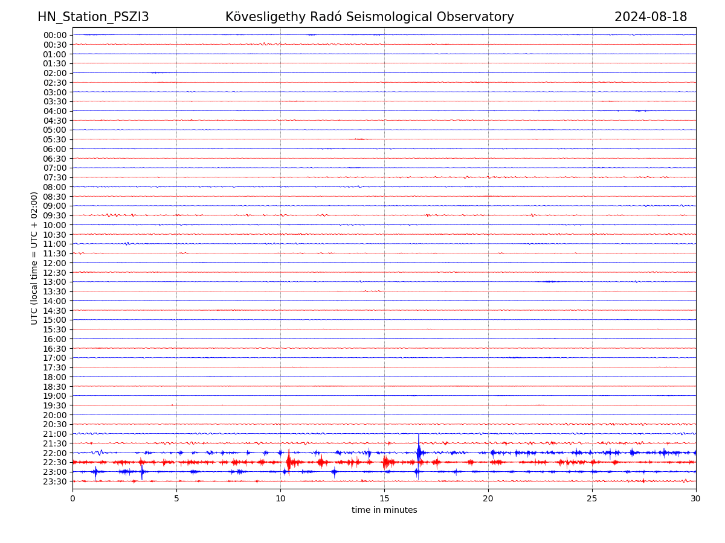Viewport: 725px width, 543px height.
Task: Click the tall blue spike in 22:00 trace
Action: [419, 446]
